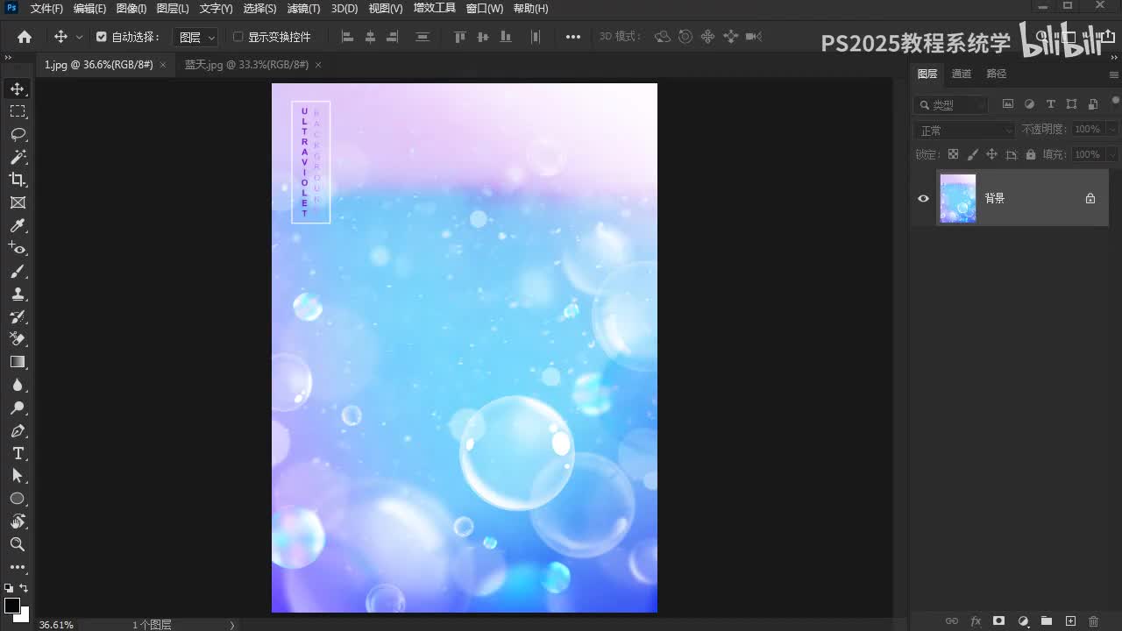
Task: Expand the 填充 fill slider arrow
Action: pyautogui.click(x=1112, y=154)
